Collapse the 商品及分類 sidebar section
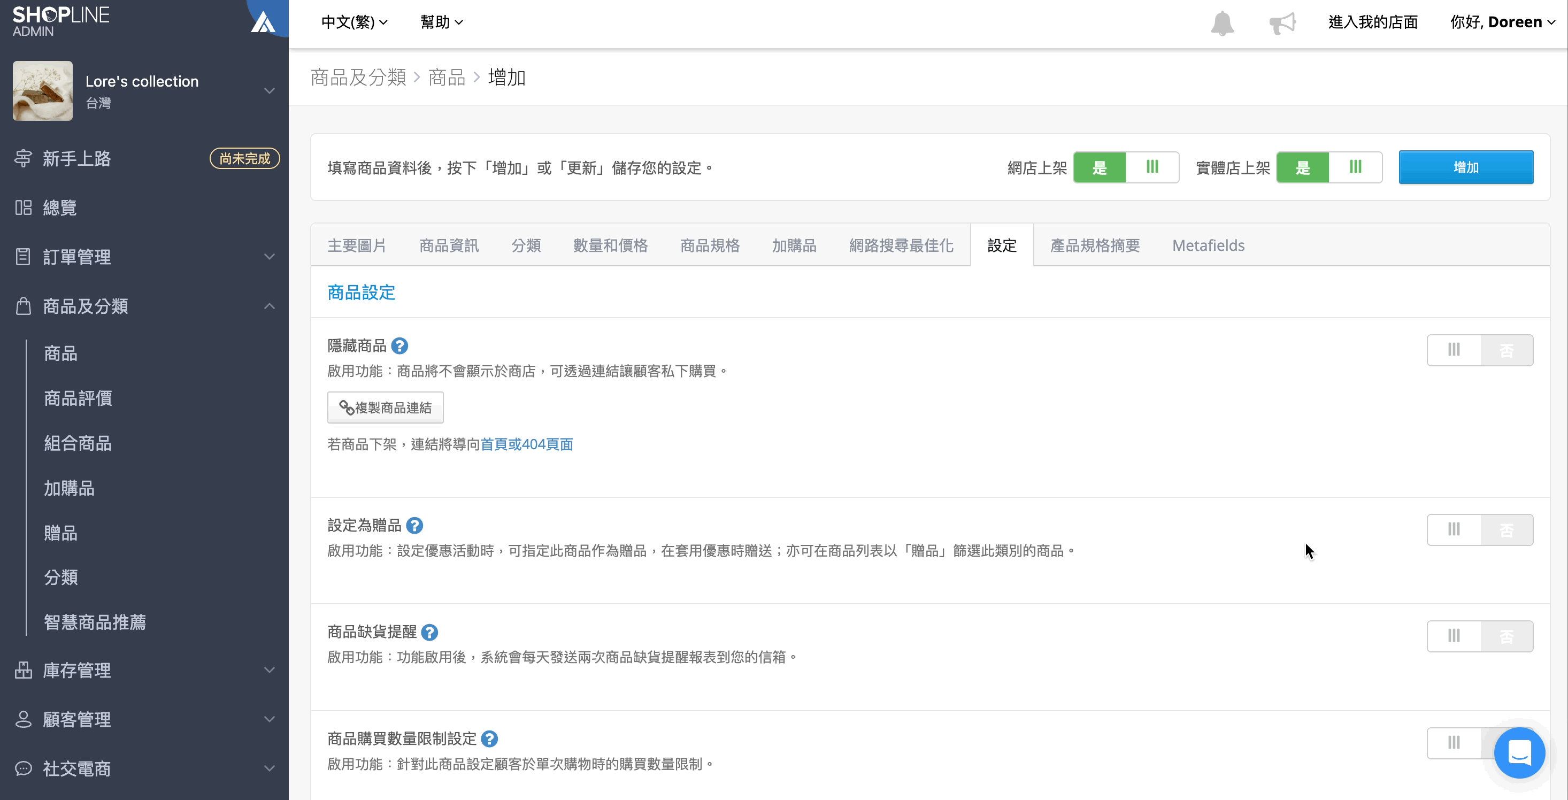 tap(269, 306)
